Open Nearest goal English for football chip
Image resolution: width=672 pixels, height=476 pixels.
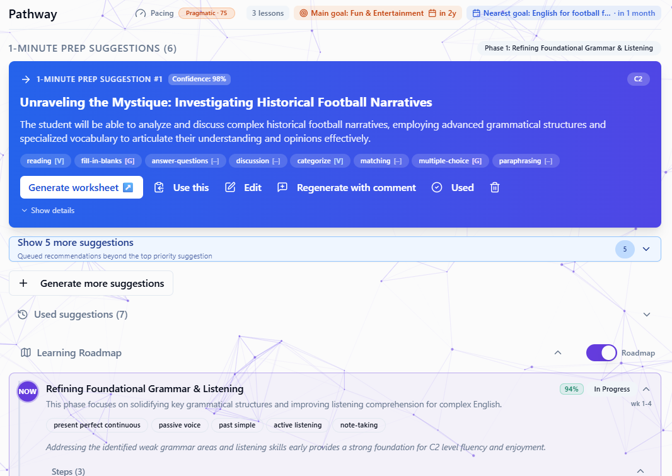click(564, 13)
